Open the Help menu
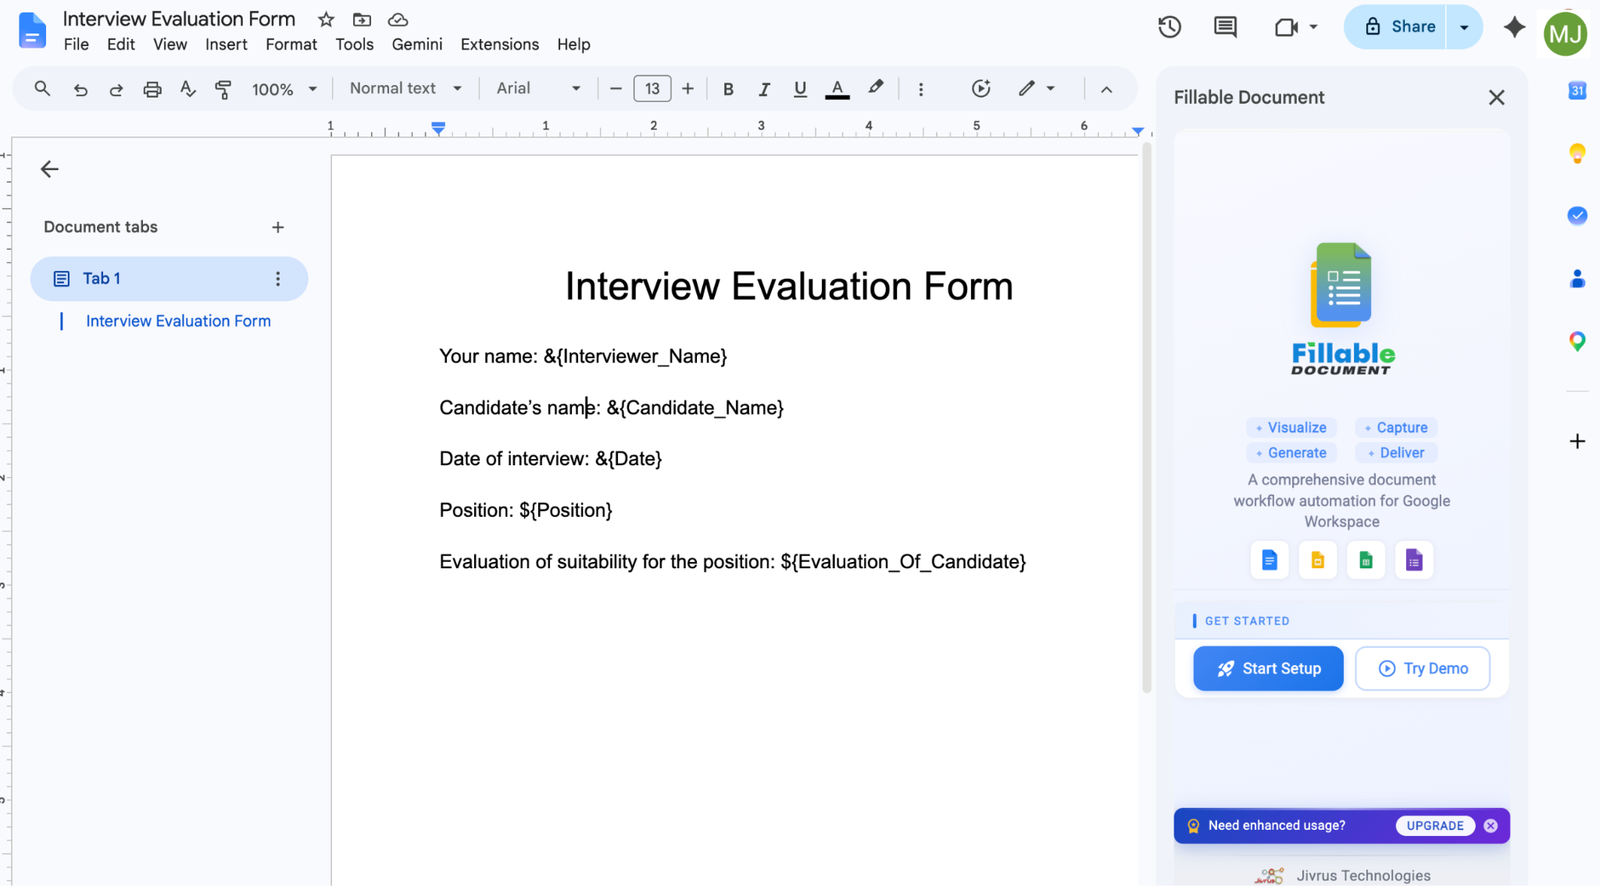1600x886 pixels. coord(573,44)
